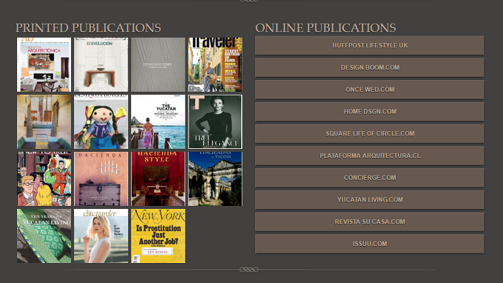Open the Evolución magazine cover thumbnail

click(x=101, y=64)
